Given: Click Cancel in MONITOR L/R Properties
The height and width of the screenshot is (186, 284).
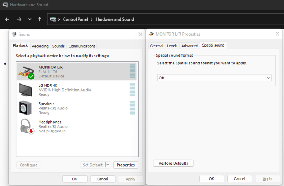Looking at the screenshot, I should coord(239,179).
